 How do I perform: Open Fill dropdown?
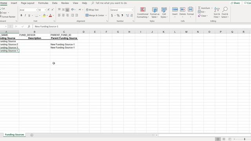(x=202, y=12)
